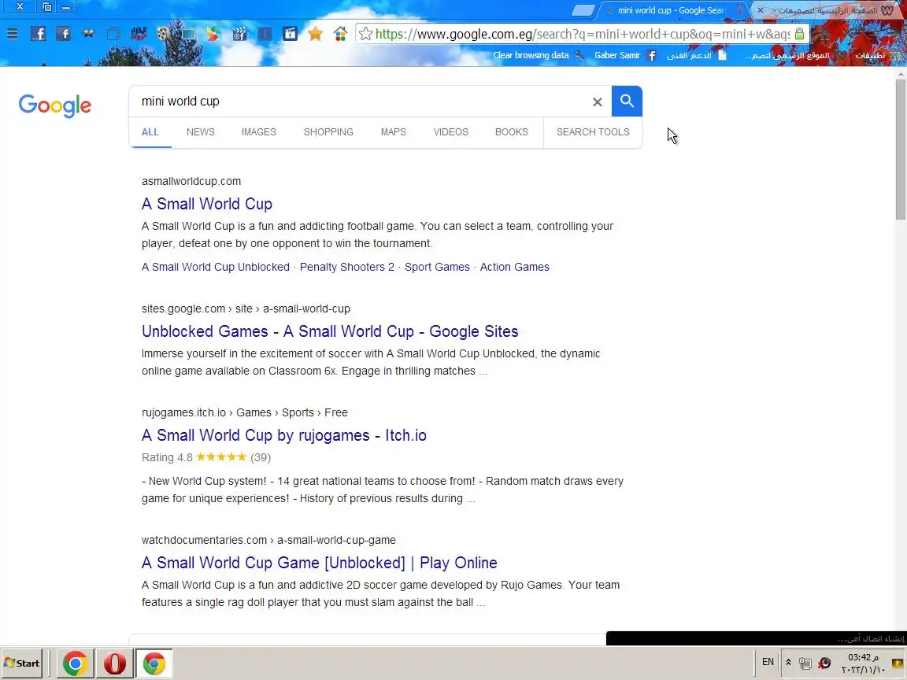Viewport: 907px width, 680px height.
Task: Switch to the VIDEOS tab
Action: [450, 132]
